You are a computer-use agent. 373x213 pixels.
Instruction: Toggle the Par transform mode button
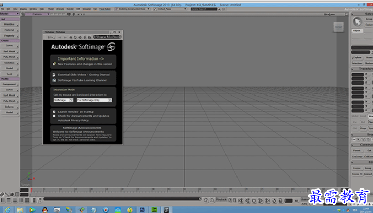tap(355, 122)
